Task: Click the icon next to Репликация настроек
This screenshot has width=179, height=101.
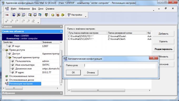Action: [7, 84]
